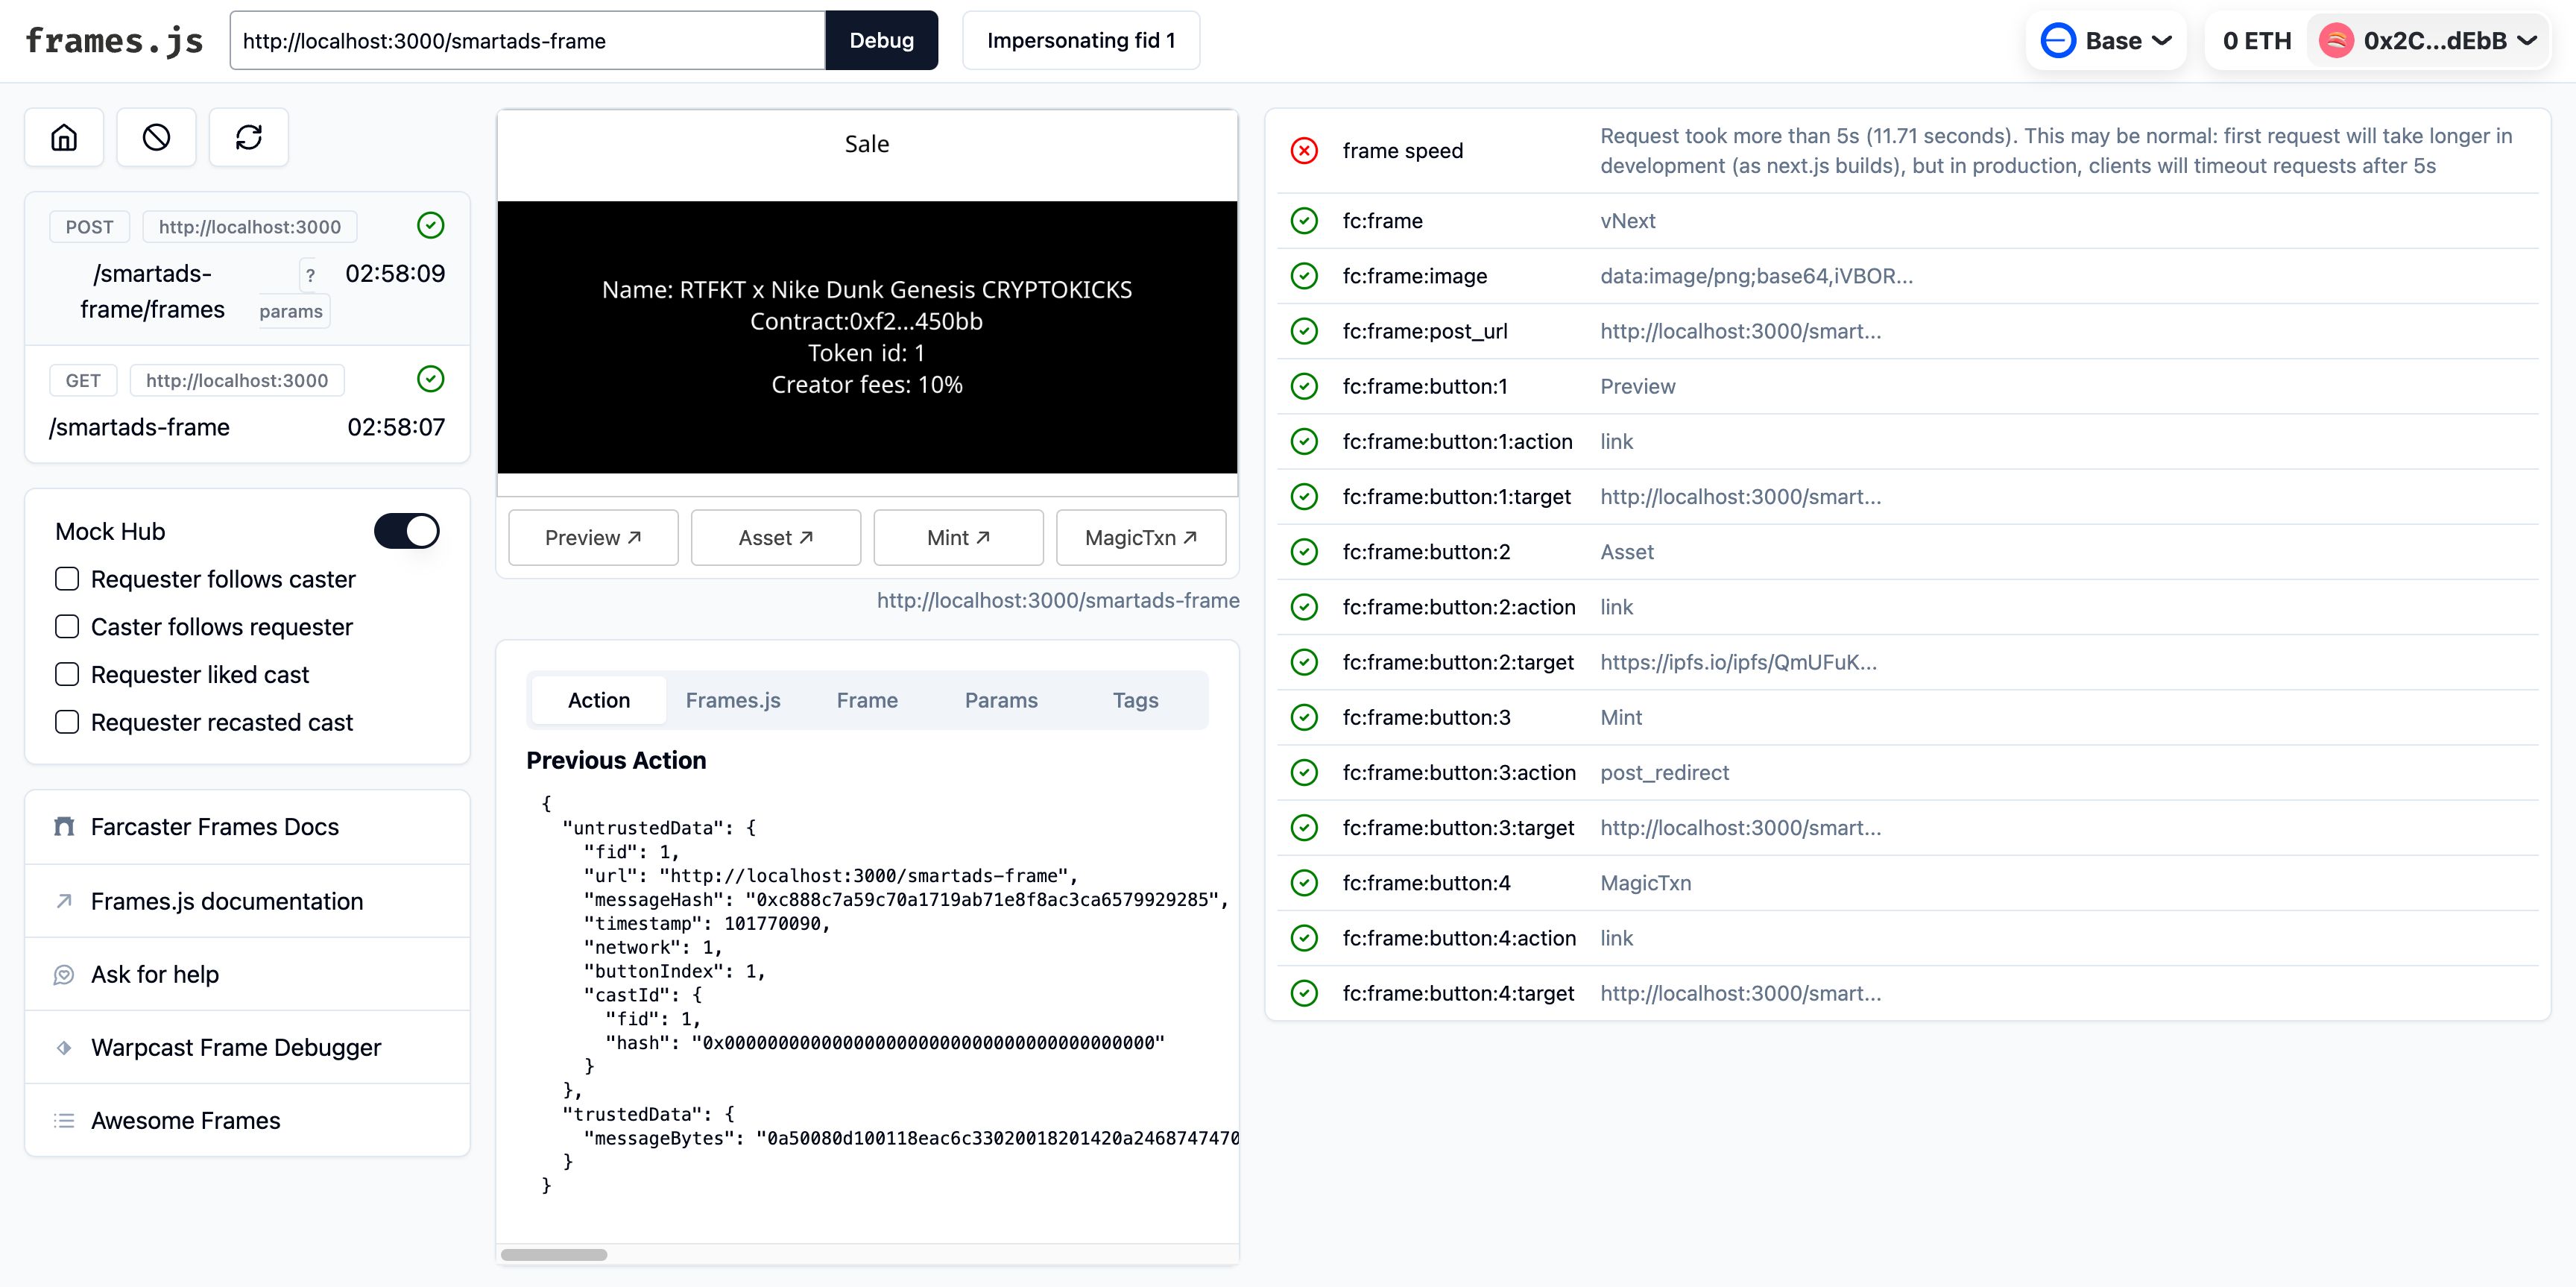Switch to the Params tab
2576x1287 pixels.
pyautogui.click(x=1001, y=700)
